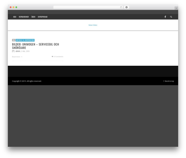Open a new tab with plus
The height and width of the screenshot is (158, 186).
(176, 8)
